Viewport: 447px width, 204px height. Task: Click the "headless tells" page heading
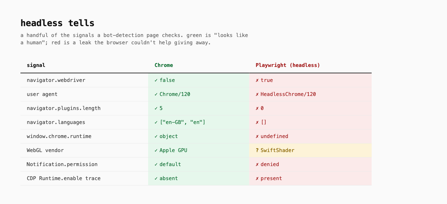[x=57, y=23]
